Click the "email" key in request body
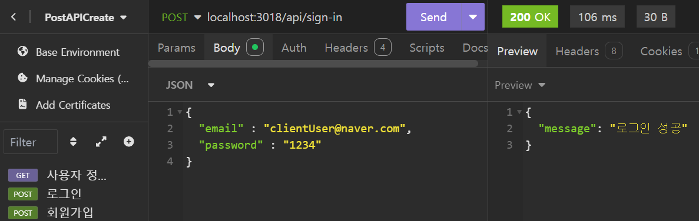699x221 pixels. [x=221, y=129]
